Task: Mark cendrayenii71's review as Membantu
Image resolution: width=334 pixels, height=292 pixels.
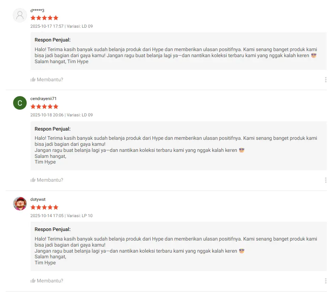Action: point(50,180)
